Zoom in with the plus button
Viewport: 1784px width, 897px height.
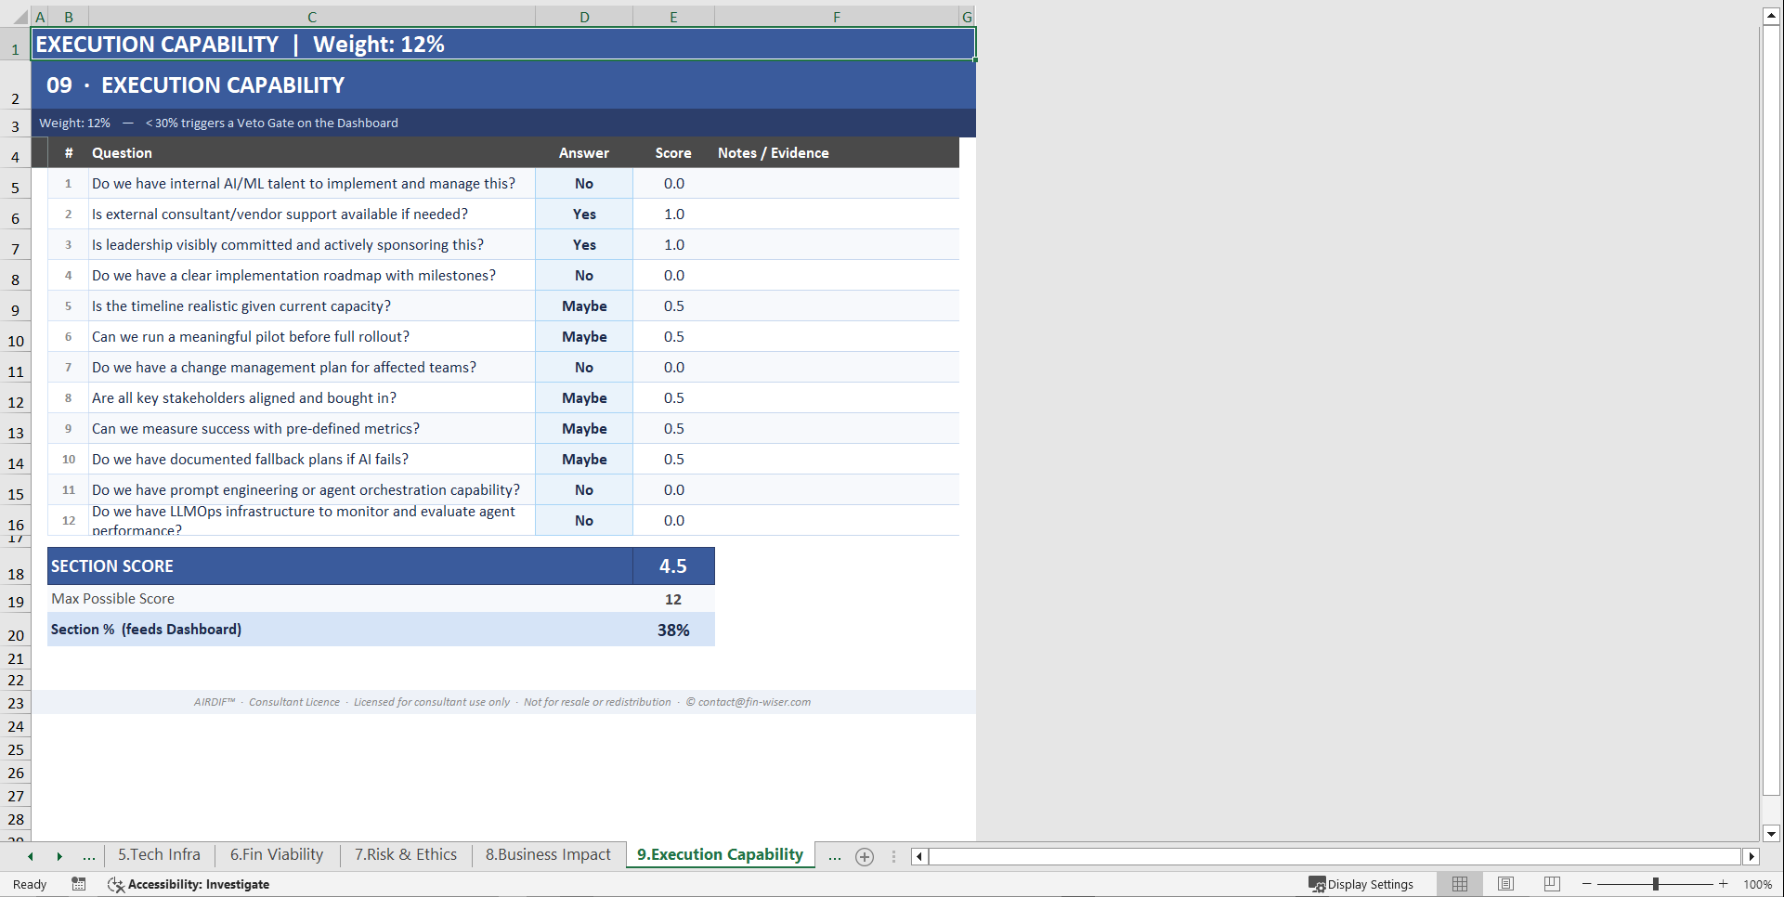click(x=1724, y=884)
